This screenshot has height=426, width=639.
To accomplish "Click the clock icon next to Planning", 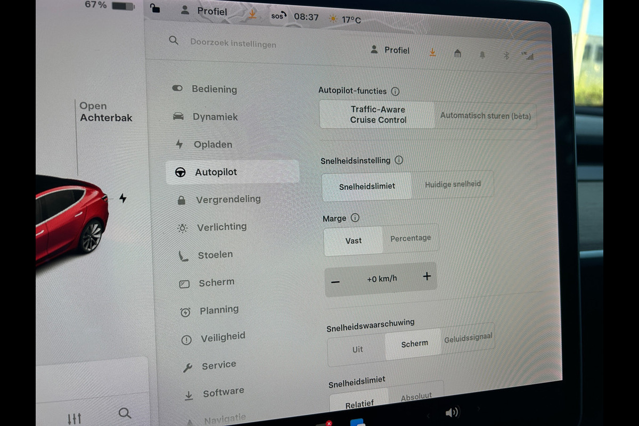I will pos(185,313).
